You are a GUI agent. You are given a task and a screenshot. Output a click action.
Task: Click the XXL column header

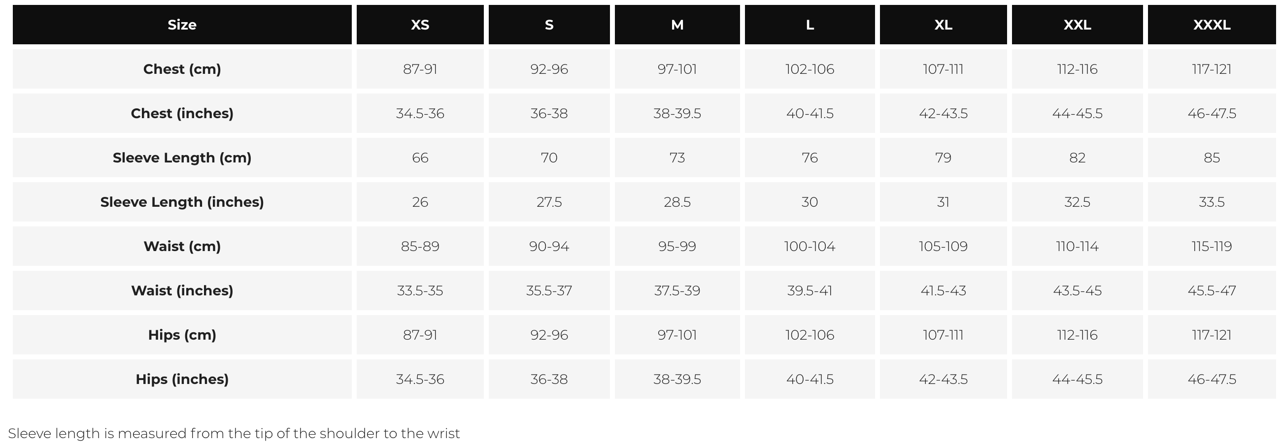[1077, 25]
